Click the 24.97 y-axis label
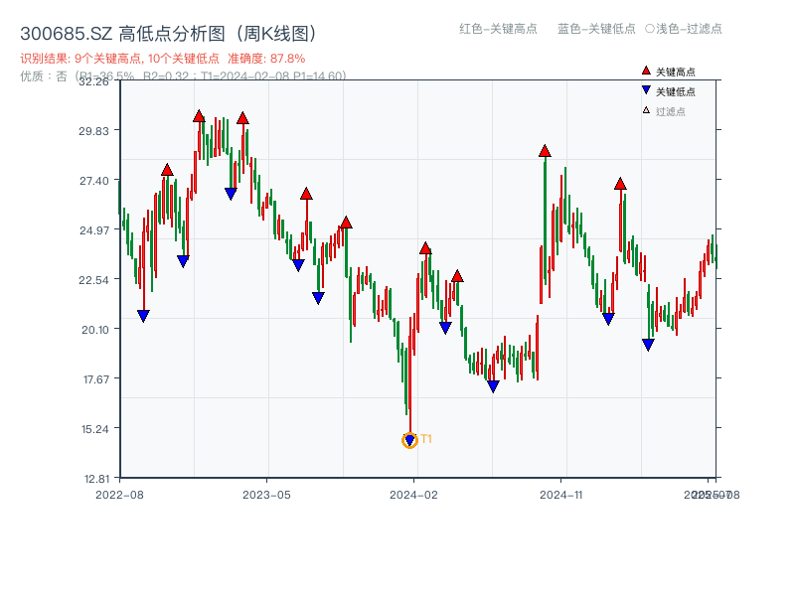Image resolution: width=795 pixels, height=596 pixels. [93, 230]
